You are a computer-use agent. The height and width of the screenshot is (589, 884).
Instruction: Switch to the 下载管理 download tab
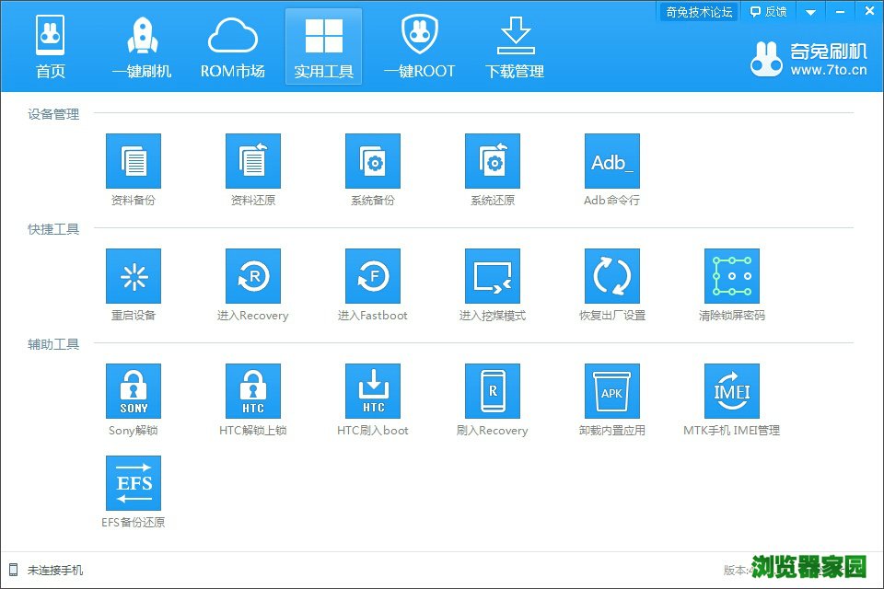pos(515,46)
